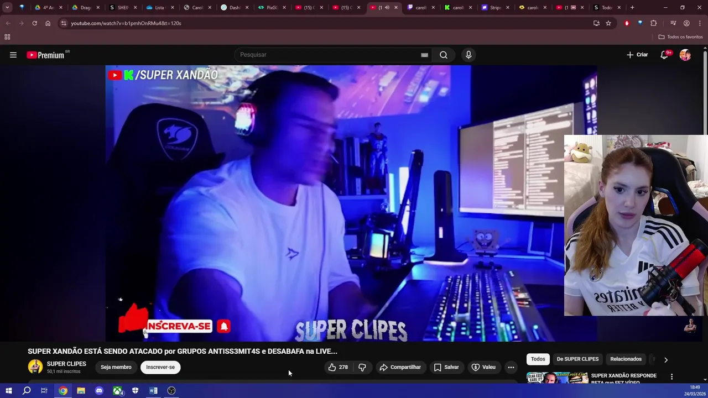
Task: Go back in browser history
Action: click(x=8, y=23)
